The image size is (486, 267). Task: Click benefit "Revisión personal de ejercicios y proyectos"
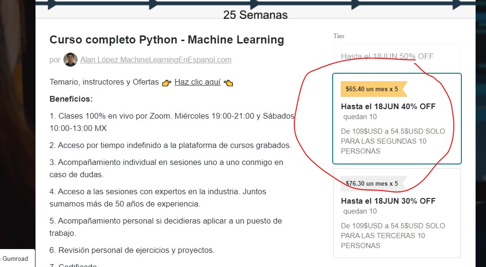132,250
